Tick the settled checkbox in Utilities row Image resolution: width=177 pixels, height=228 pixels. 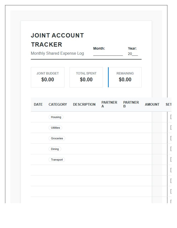point(171,127)
